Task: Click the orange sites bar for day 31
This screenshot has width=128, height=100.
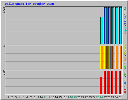Action: [121, 57]
